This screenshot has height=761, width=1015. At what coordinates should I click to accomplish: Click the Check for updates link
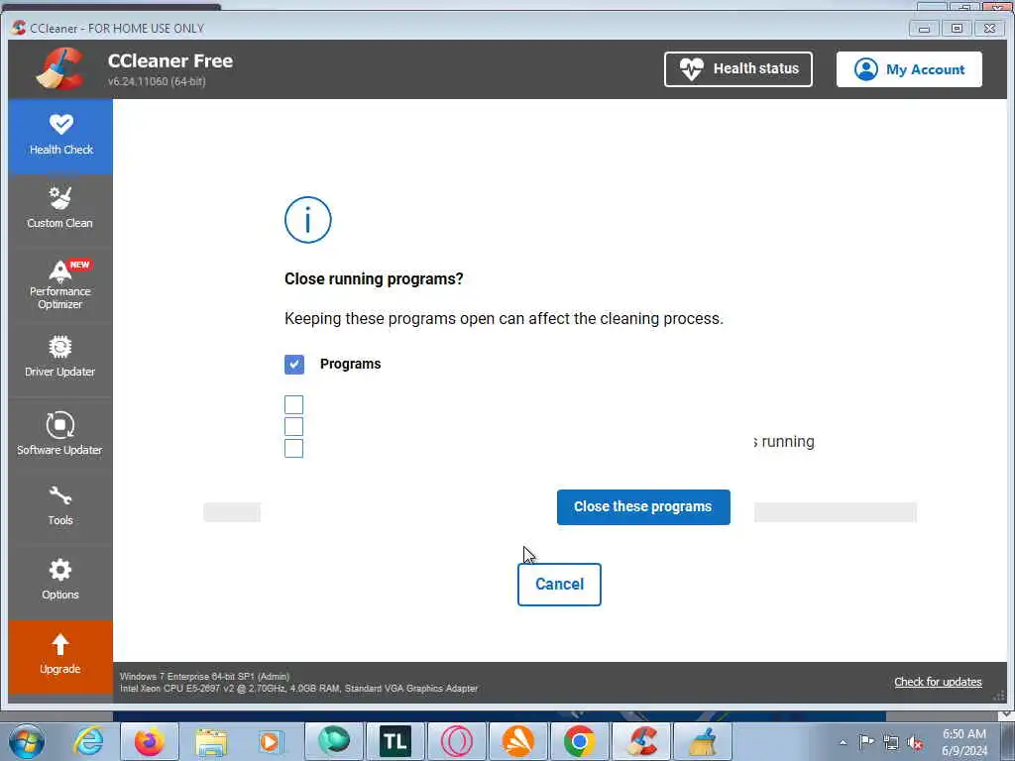click(938, 682)
